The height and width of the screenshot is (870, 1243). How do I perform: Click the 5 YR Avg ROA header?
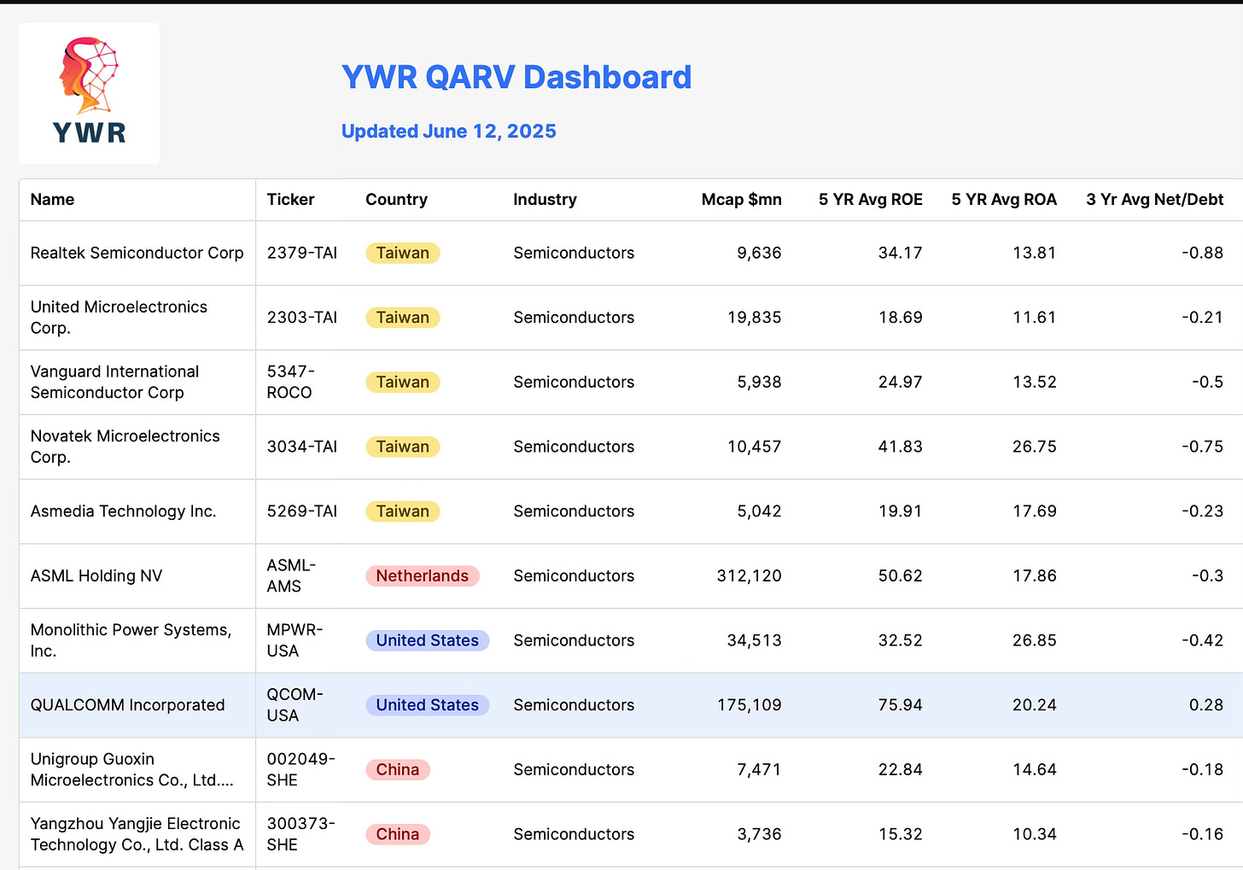1004,200
